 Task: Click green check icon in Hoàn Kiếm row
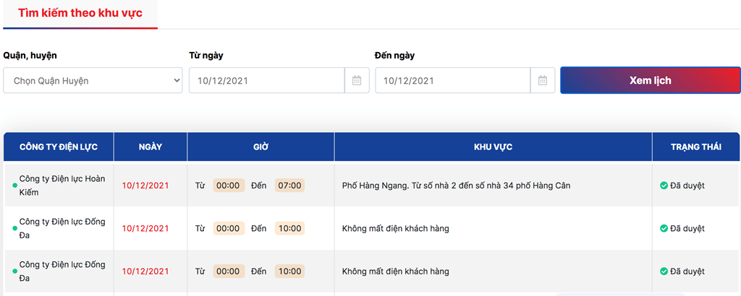664,186
